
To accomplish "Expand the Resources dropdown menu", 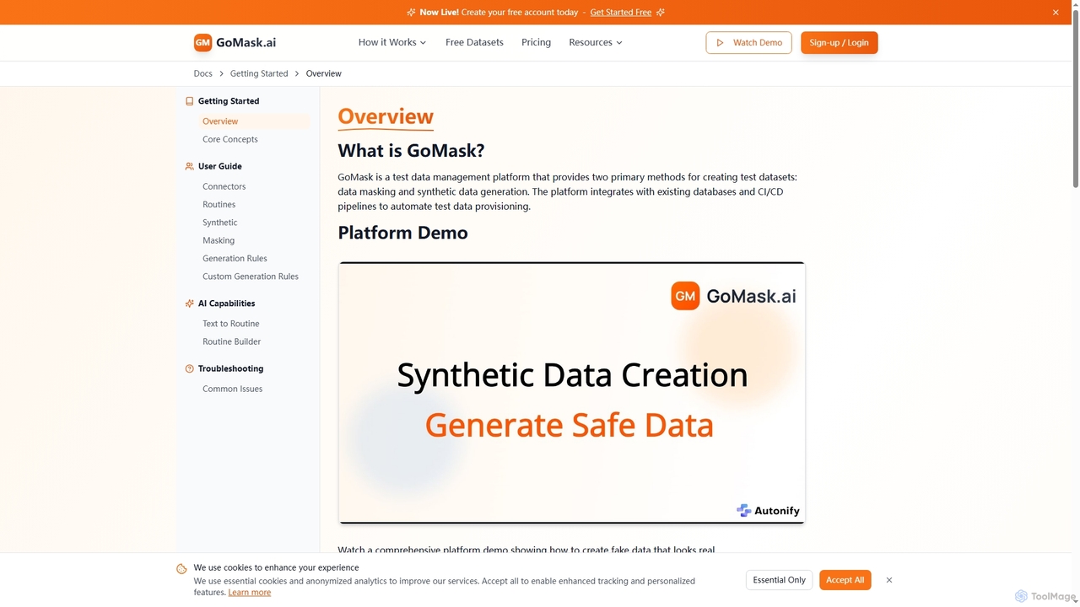I will (596, 43).
